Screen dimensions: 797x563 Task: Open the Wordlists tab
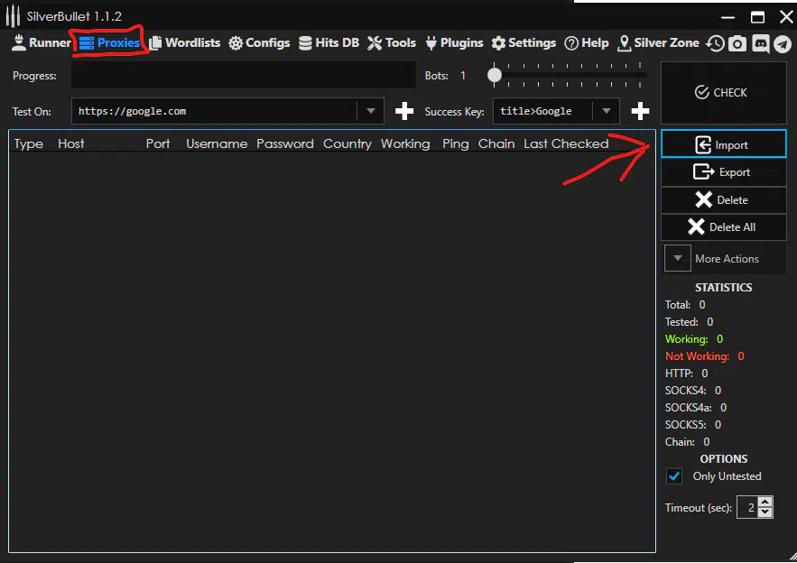click(x=185, y=42)
